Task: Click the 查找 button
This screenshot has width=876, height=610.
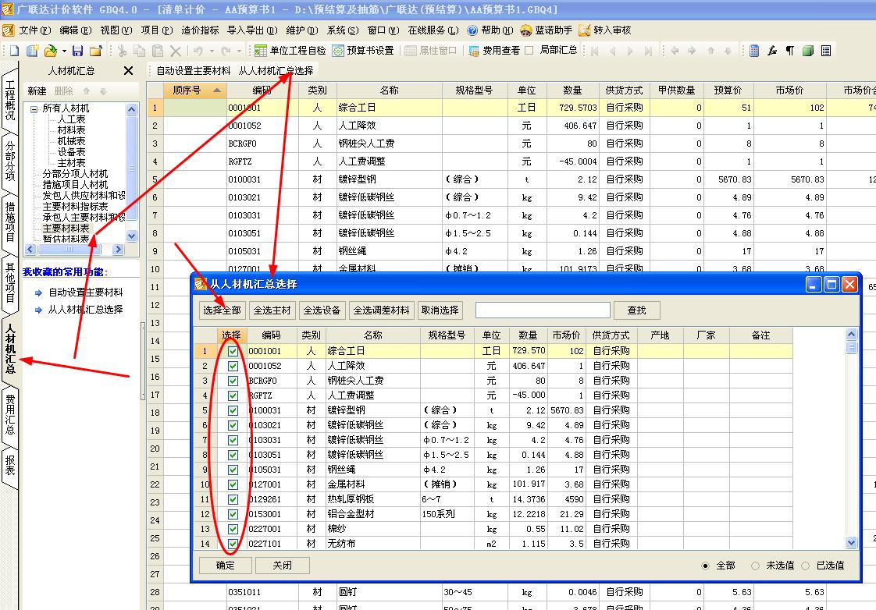Action: click(637, 310)
